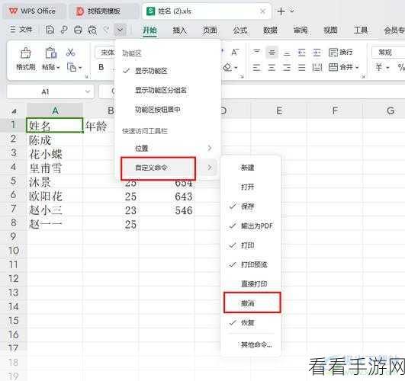
Task: Click the 粘贴 paste icon
Action: 51,53
